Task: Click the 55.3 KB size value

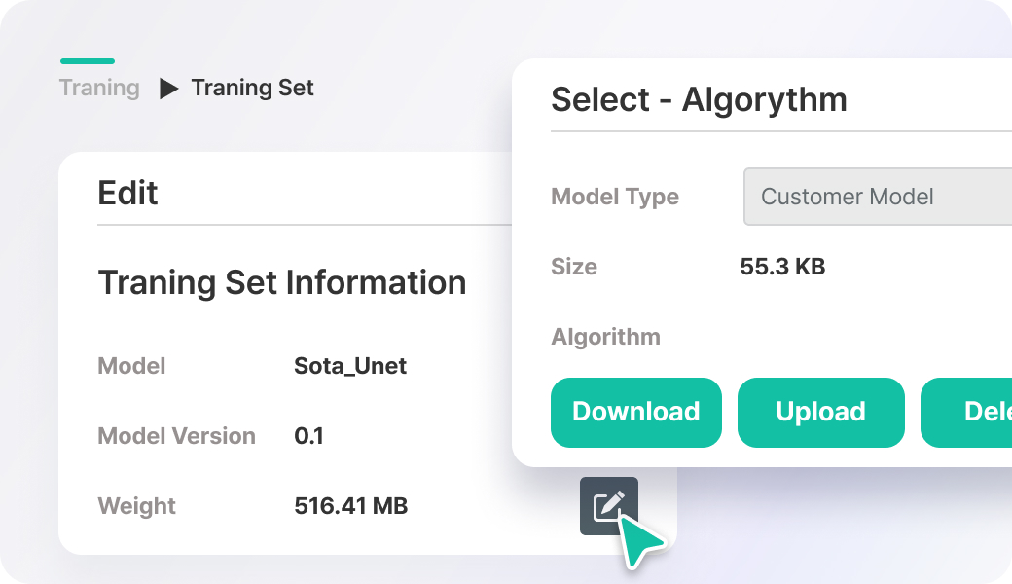Action: coord(782,267)
